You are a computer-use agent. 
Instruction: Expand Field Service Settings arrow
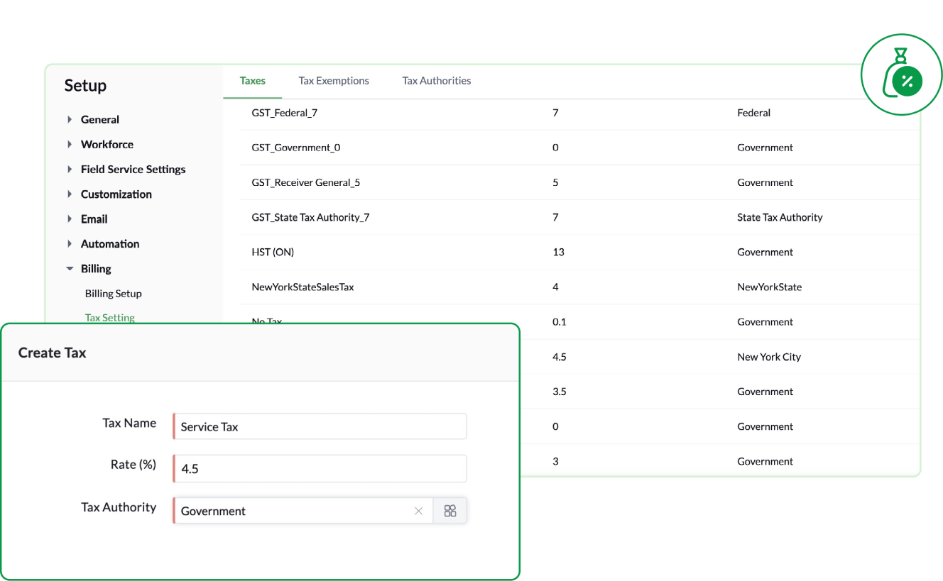pos(70,170)
